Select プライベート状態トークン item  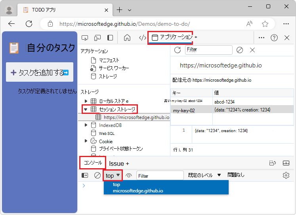(117, 149)
